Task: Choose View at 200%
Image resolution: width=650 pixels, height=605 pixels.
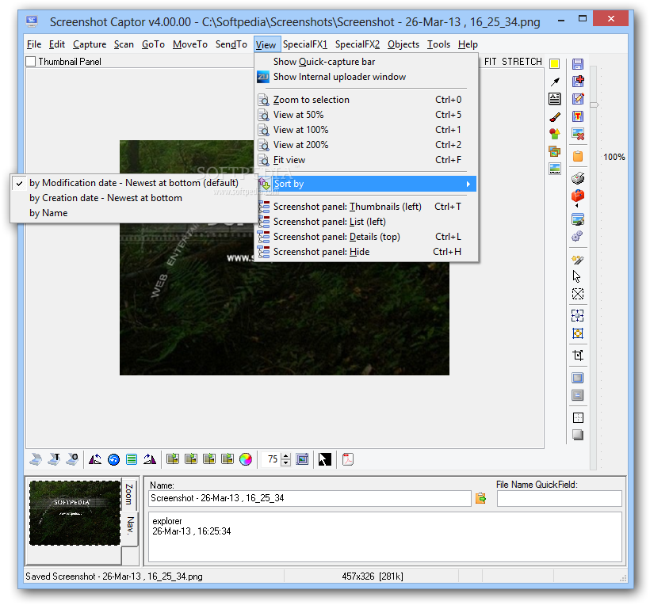Action: tap(366, 145)
